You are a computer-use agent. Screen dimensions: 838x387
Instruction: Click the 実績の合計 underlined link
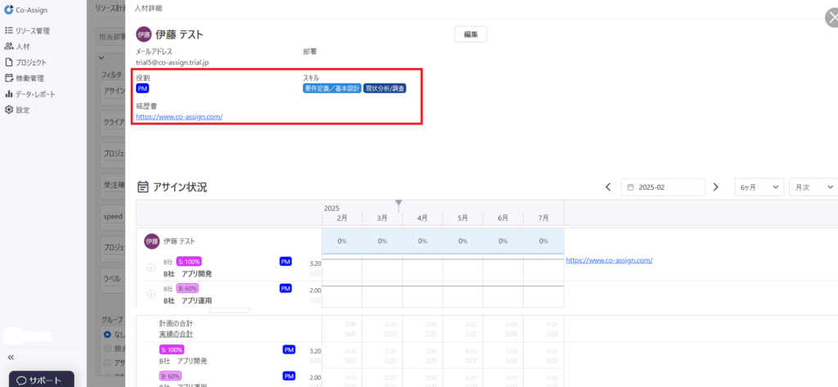tap(176, 334)
